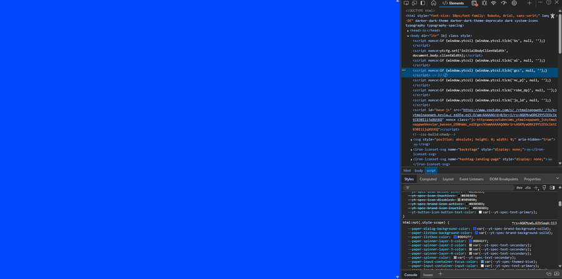Screen dimensions: 562x279
Task: Open swatch for --paper-input-container-focus-color
Action: click(x=483, y=262)
